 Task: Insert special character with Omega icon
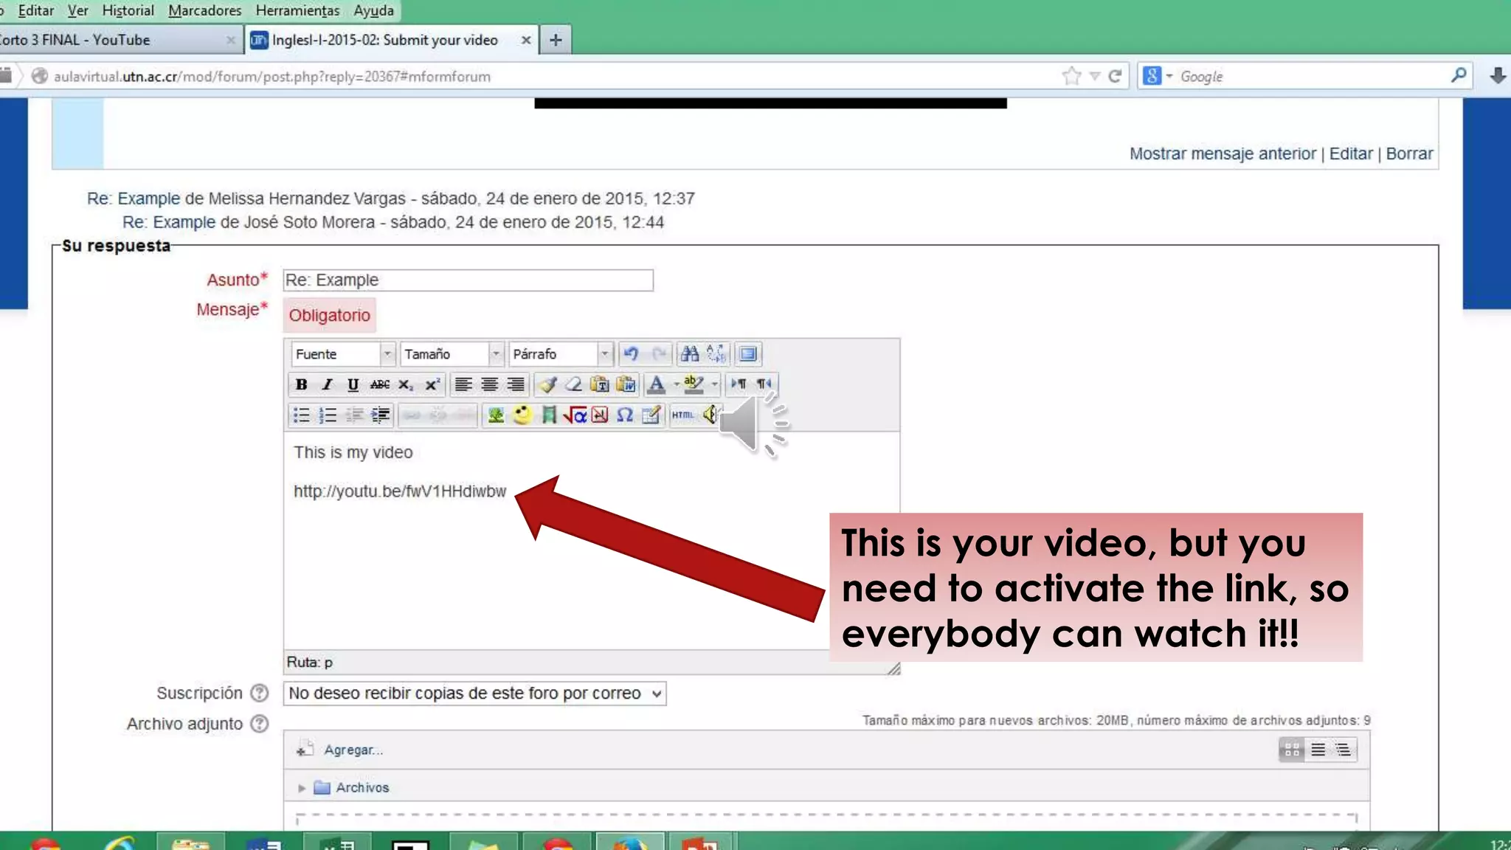click(x=625, y=415)
